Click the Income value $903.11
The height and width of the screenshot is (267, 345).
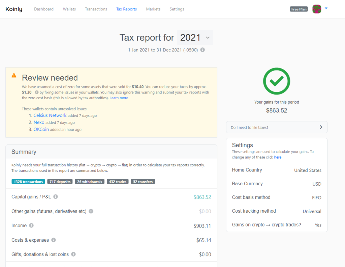click(202, 226)
